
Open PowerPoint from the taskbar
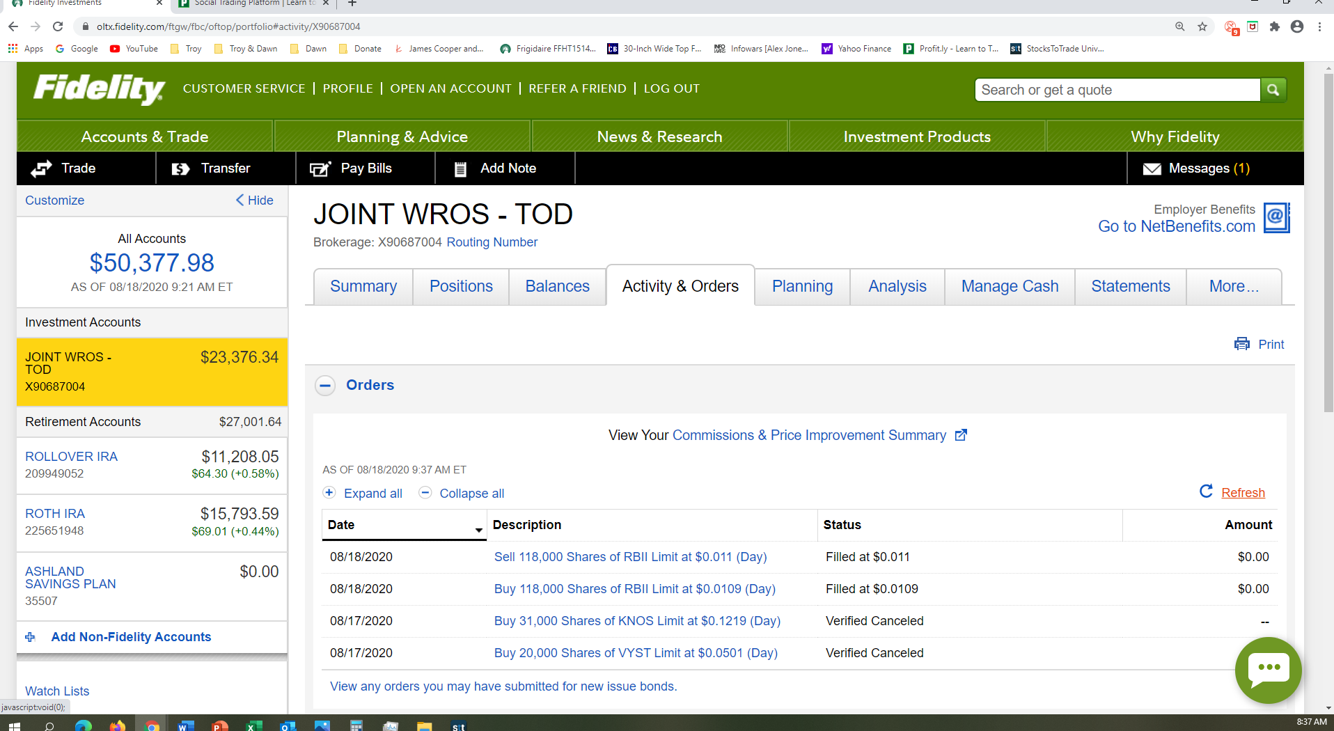coord(219,726)
